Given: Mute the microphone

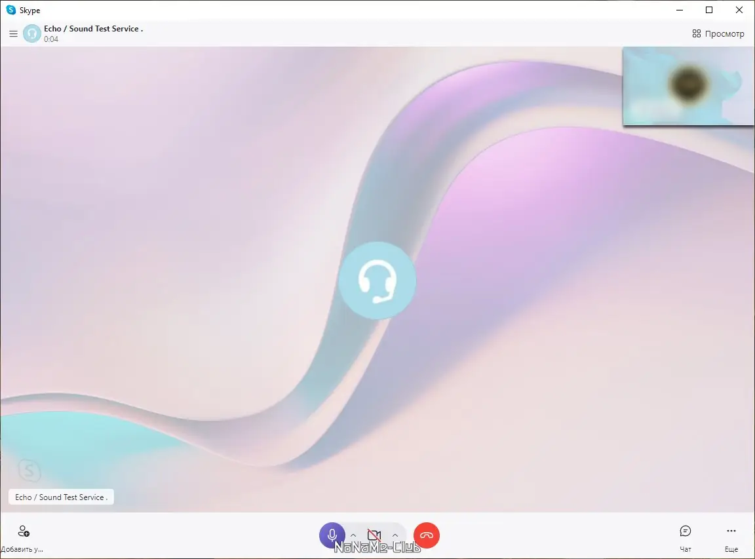Looking at the screenshot, I should tap(332, 535).
